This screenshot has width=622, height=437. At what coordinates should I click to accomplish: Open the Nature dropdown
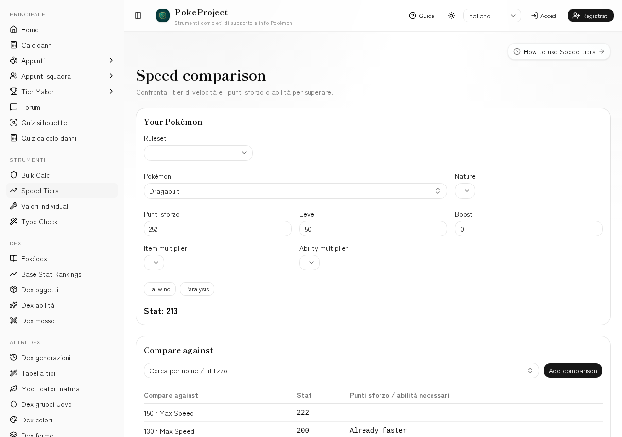465,191
